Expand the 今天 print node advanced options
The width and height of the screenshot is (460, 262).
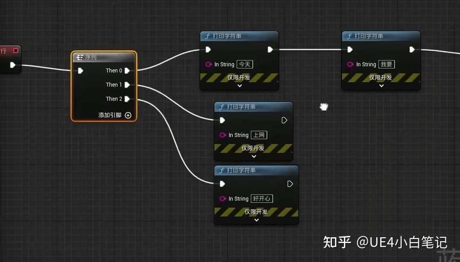[240, 86]
